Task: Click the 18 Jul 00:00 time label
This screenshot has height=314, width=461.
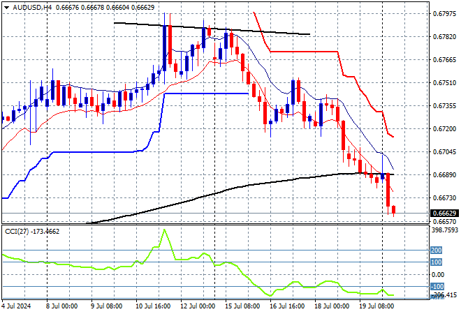Action: click(332, 306)
